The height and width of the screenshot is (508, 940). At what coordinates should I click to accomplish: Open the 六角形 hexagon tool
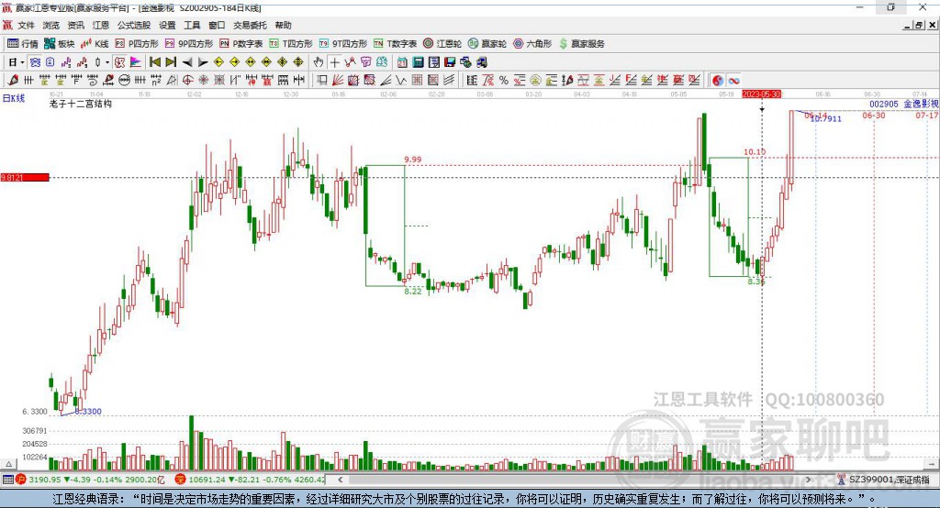[532, 44]
